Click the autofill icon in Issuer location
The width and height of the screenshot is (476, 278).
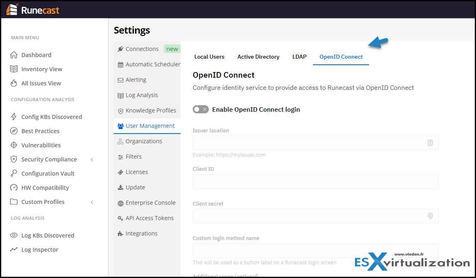430,142
